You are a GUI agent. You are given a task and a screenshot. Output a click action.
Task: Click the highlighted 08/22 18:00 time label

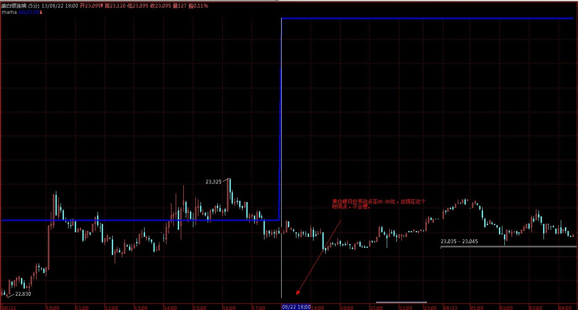coord(296,307)
